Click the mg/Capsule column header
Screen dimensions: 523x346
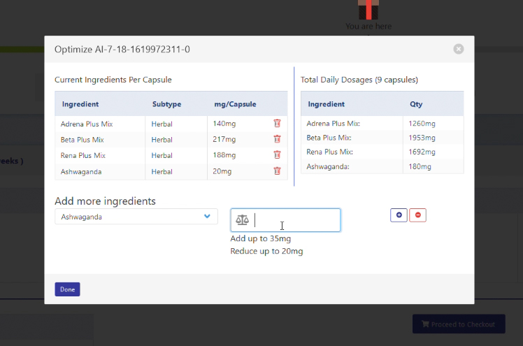coord(235,104)
